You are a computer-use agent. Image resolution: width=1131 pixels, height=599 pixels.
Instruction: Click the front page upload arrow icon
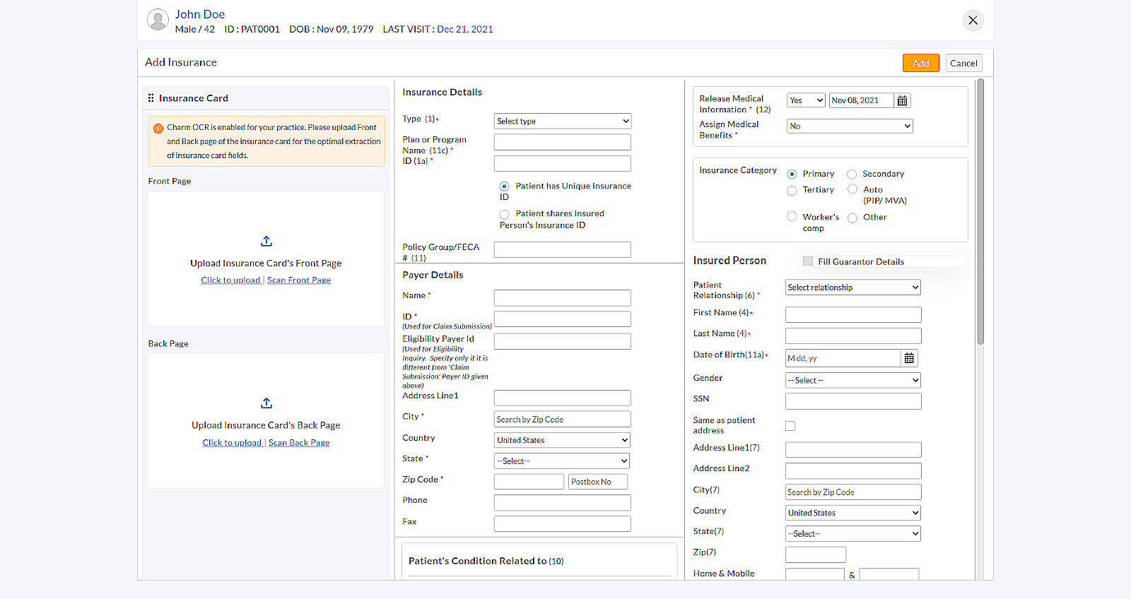[x=266, y=242]
